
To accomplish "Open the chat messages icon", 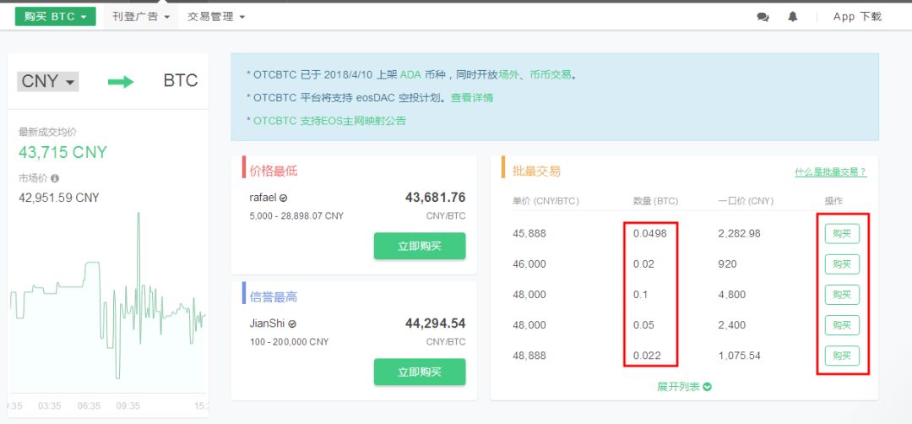I will coord(763,17).
